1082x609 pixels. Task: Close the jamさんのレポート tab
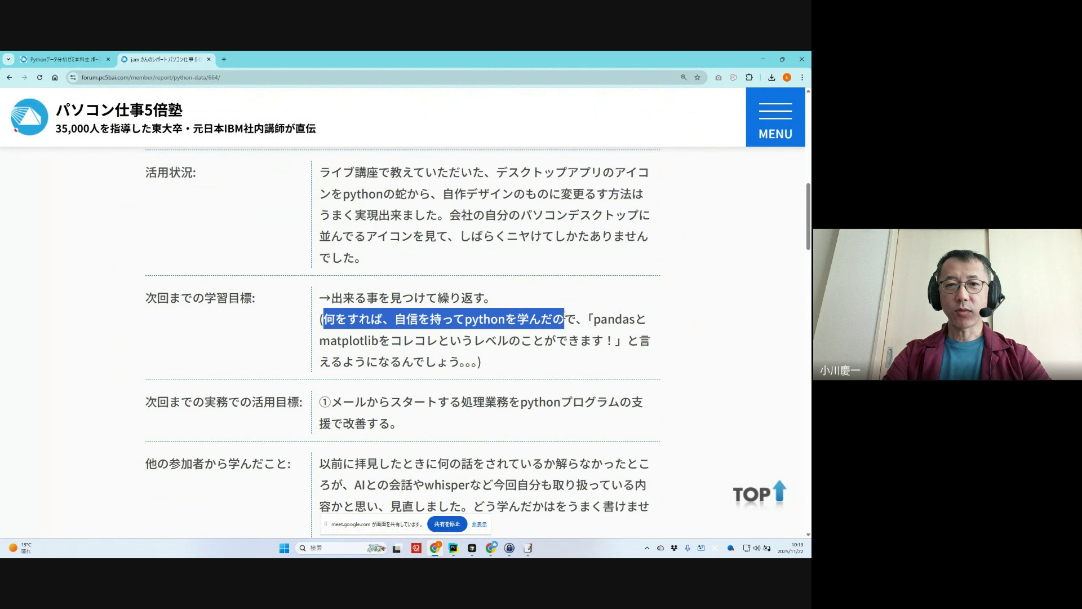click(209, 59)
